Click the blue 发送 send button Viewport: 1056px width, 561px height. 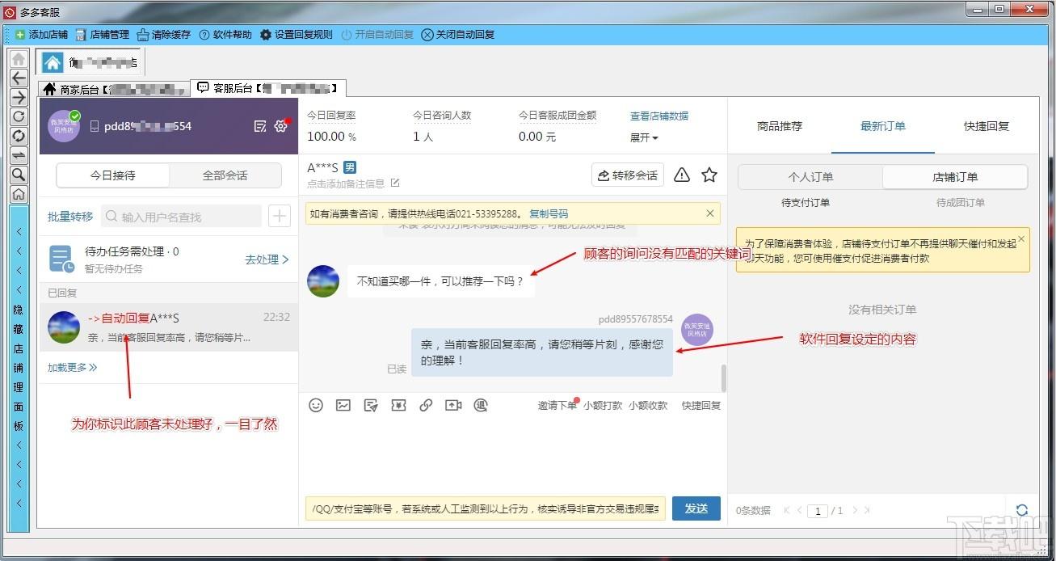pos(696,508)
